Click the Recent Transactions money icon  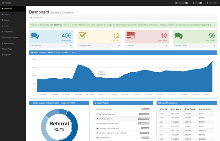(159, 103)
